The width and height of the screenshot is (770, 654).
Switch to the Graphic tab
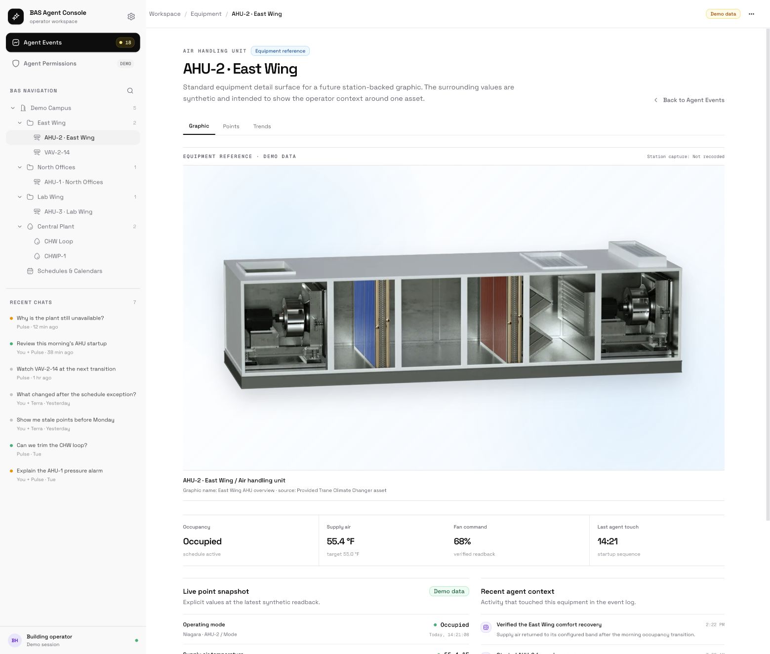(x=199, y=126)
